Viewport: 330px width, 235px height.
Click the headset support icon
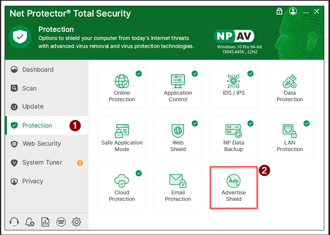14,222
